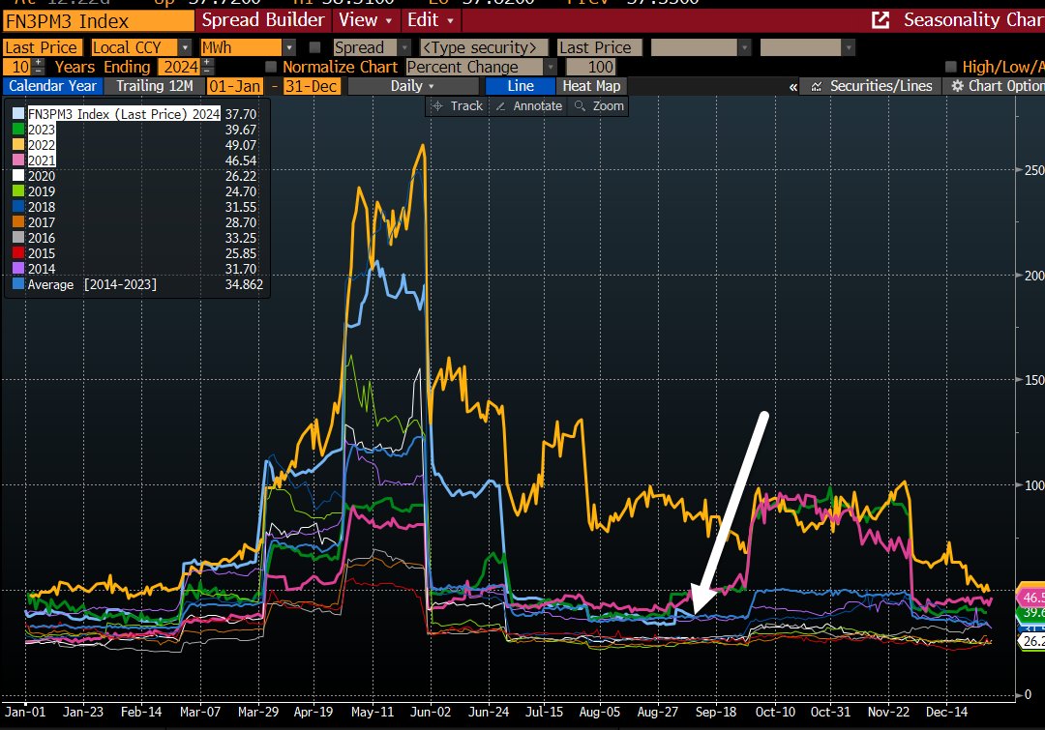Click the 2022 yellow legend swatch
Image resolution: width=1045 pixels, height=730 pixels.
pyautogui.click(x=18, y=144)
